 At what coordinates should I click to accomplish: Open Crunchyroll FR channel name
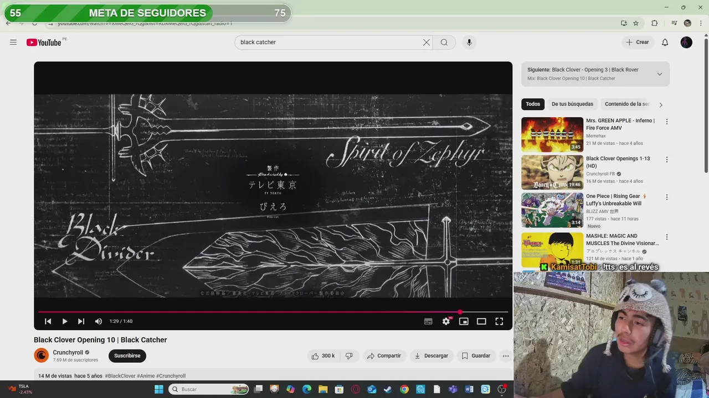coord(600,174)
